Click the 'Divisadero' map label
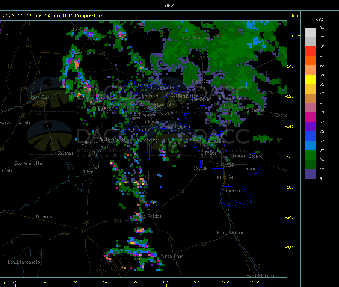This screenshot has height=287, width=339. pyautogui.click(x=81, y=30)
